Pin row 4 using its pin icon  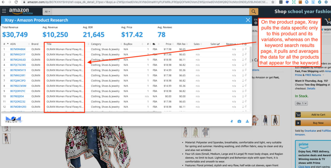245,65
